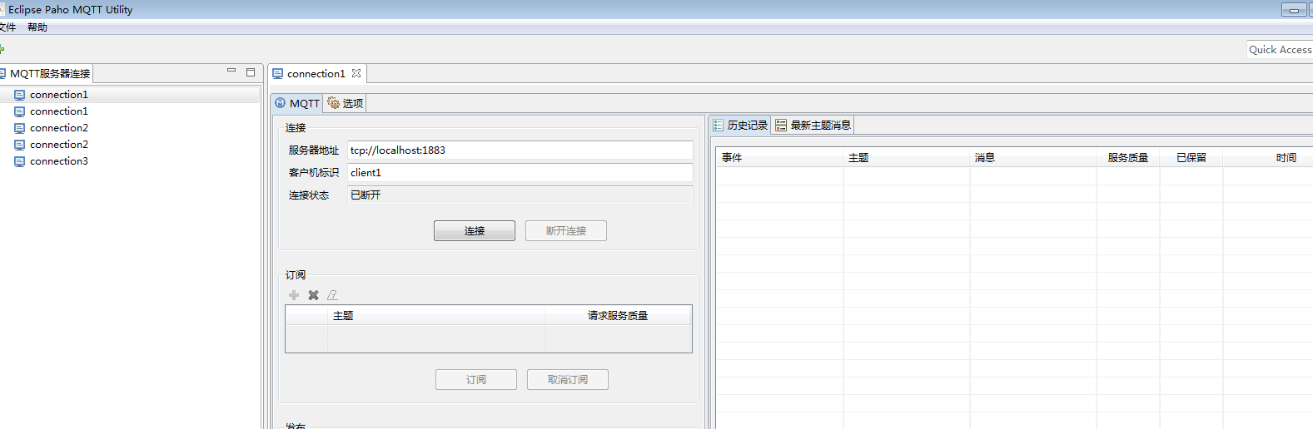Switch to the connection1 editor tab
Screen dimensions: 1313x429
(316, 73)
